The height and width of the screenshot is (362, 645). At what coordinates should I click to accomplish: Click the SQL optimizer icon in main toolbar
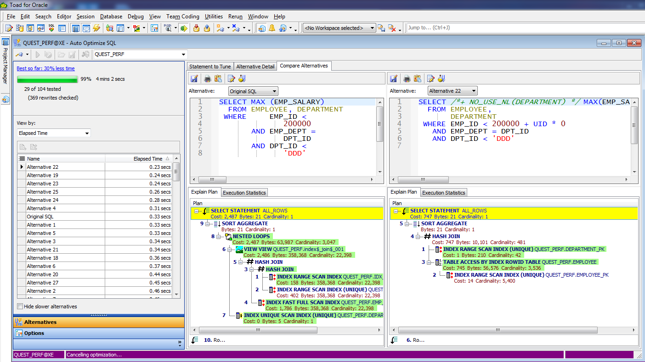pos(51,28)
